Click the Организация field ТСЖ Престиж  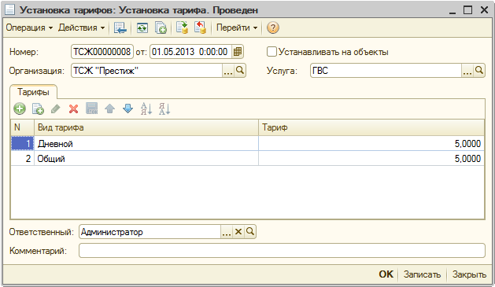147,71
